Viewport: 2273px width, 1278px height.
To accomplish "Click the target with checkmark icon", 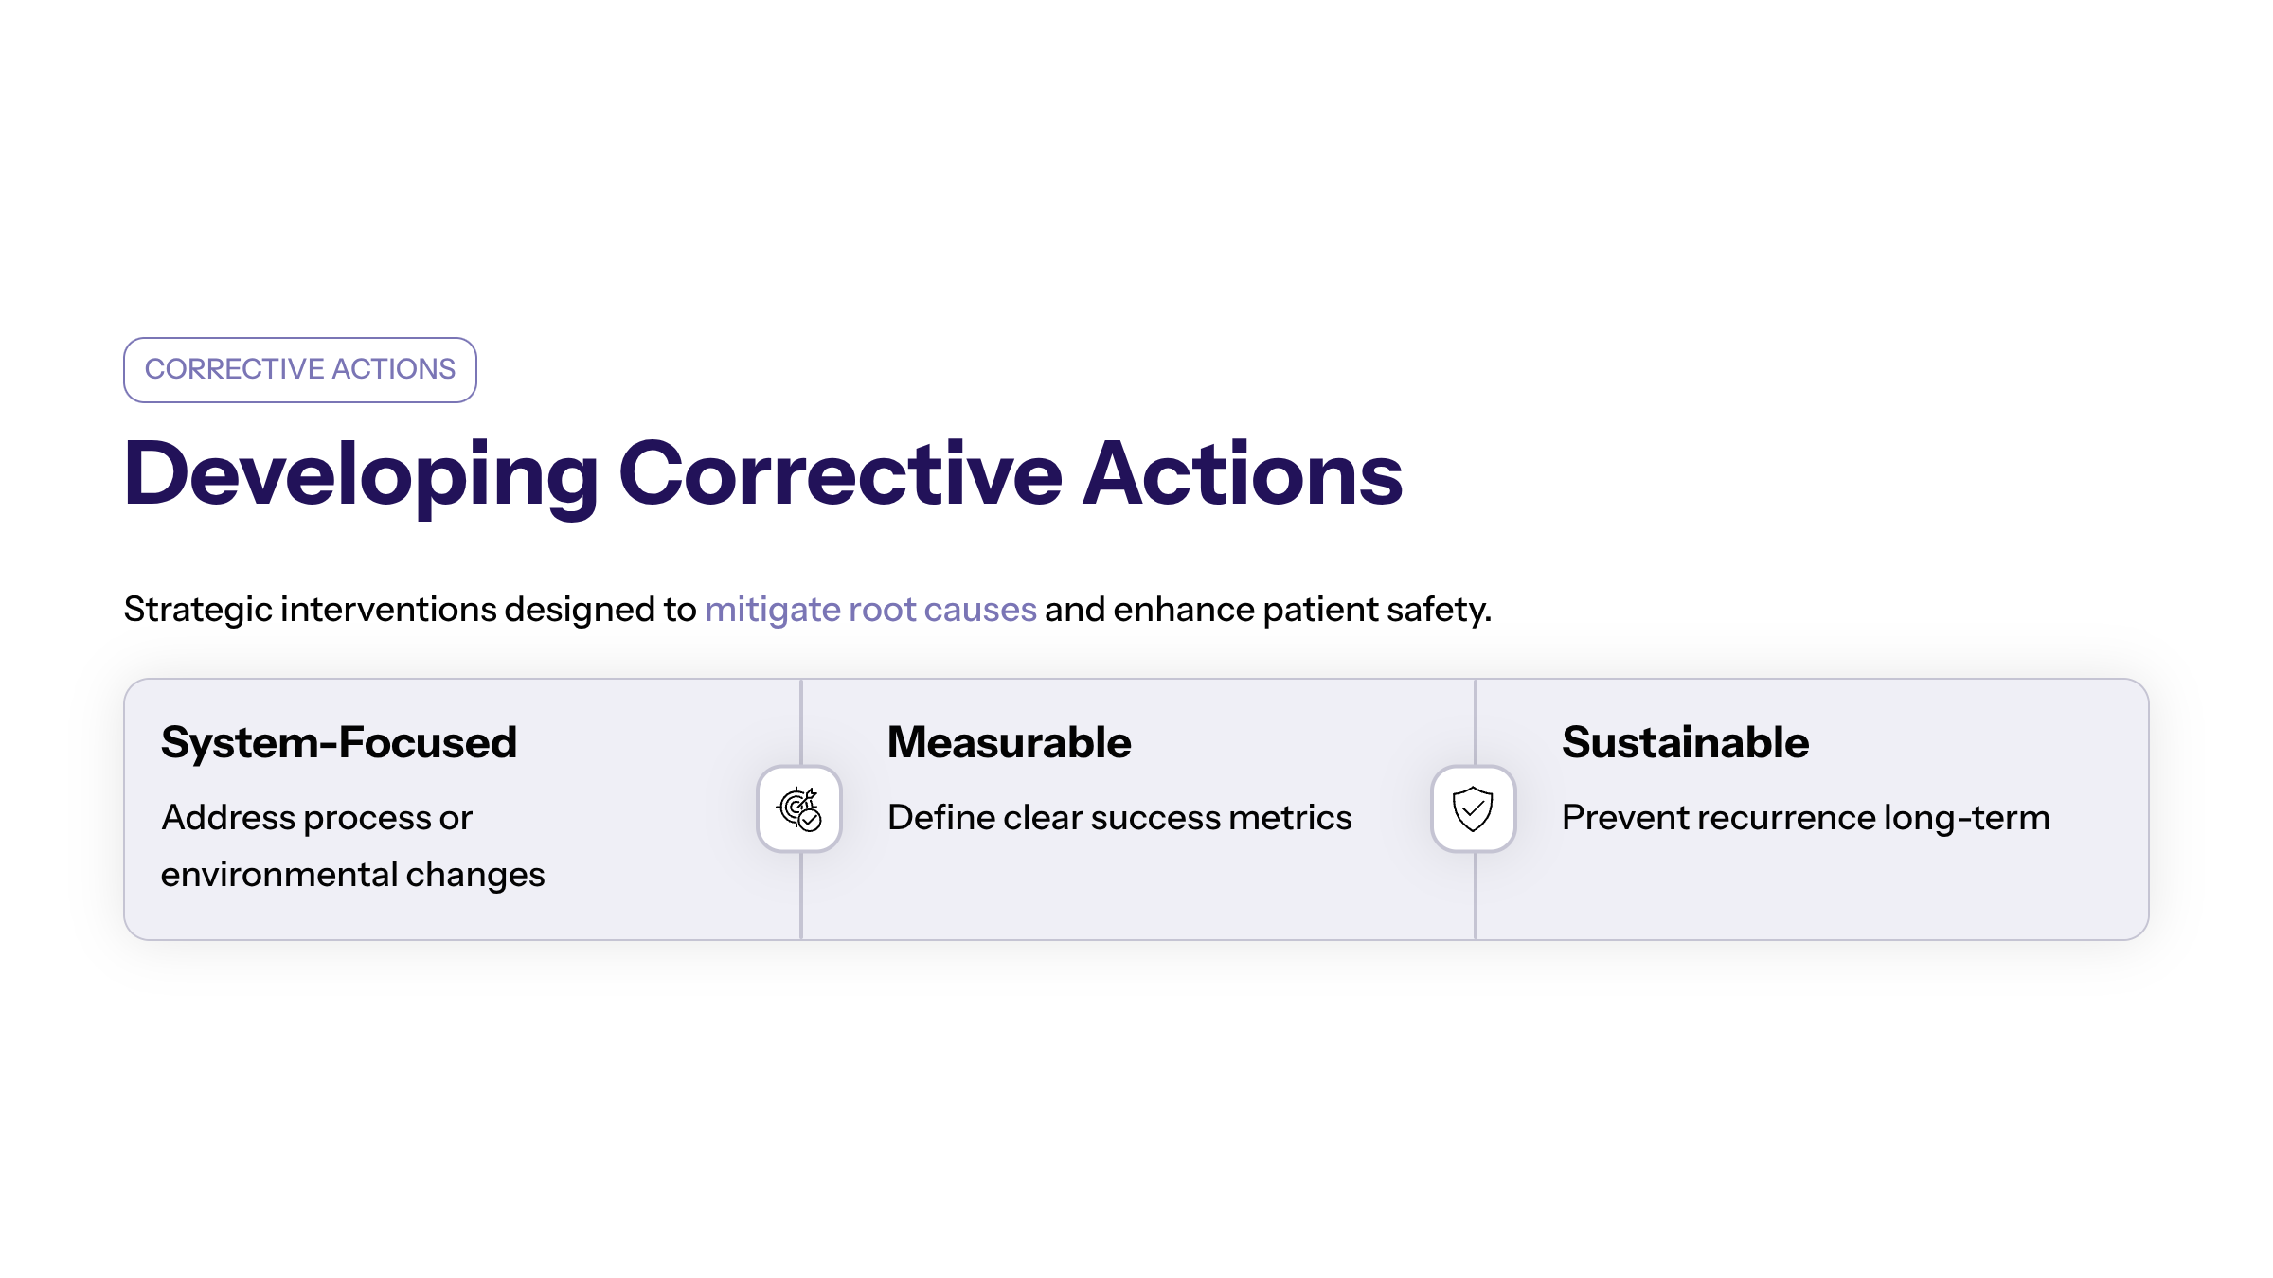I will (x=799, y=809).
